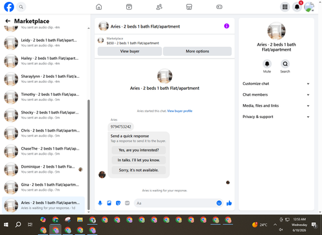The height and width of the screenshot is (235, 322).
Task: Open ChaseThe conversation
Action: pyautogui.click(x=43, y=151)
